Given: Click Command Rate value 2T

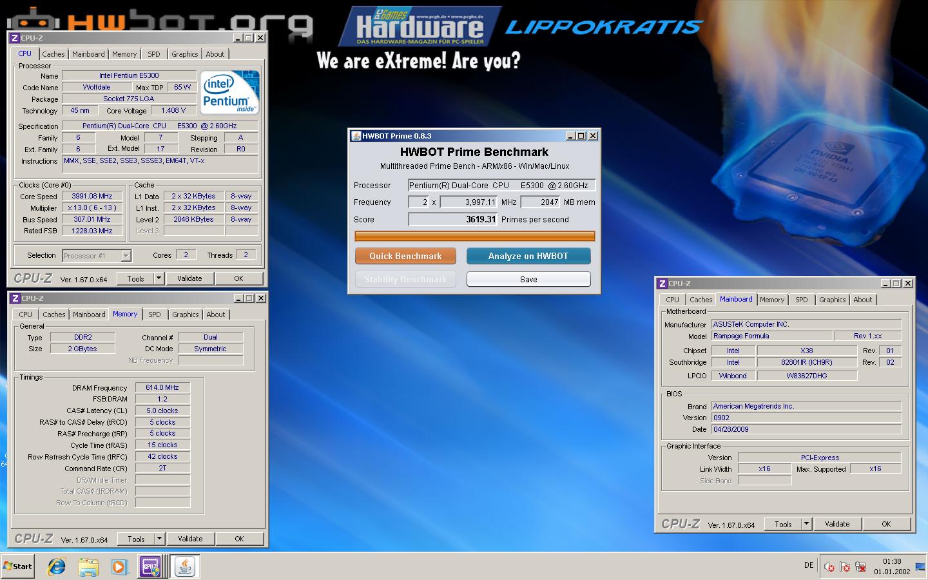Looking at the screenshot, I should 162,469.
